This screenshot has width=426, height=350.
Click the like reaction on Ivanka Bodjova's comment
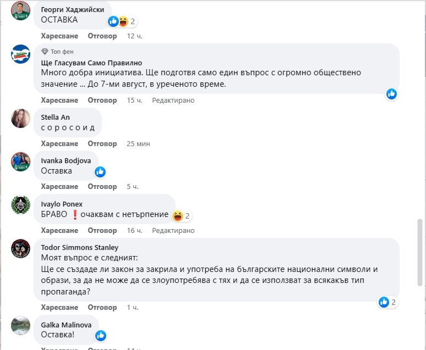click(100, 172)
